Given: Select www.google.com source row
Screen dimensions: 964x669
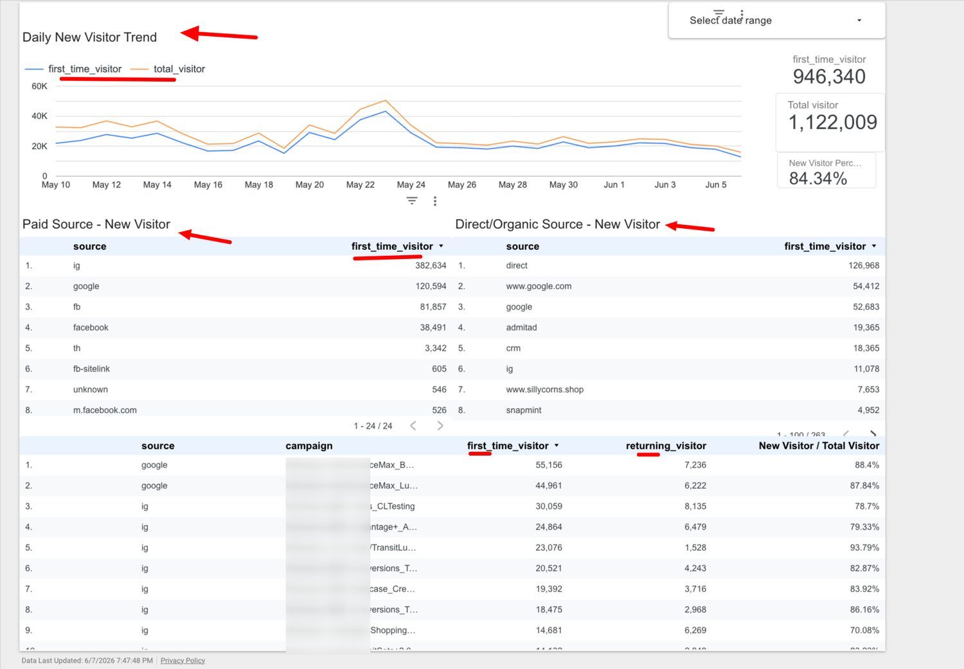Looking at the screenshot, I should pyautogui.click(x=669, y=286).
